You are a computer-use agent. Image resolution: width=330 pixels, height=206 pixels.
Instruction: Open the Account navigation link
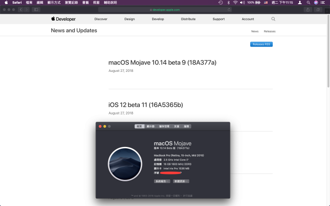coord(247,19)
